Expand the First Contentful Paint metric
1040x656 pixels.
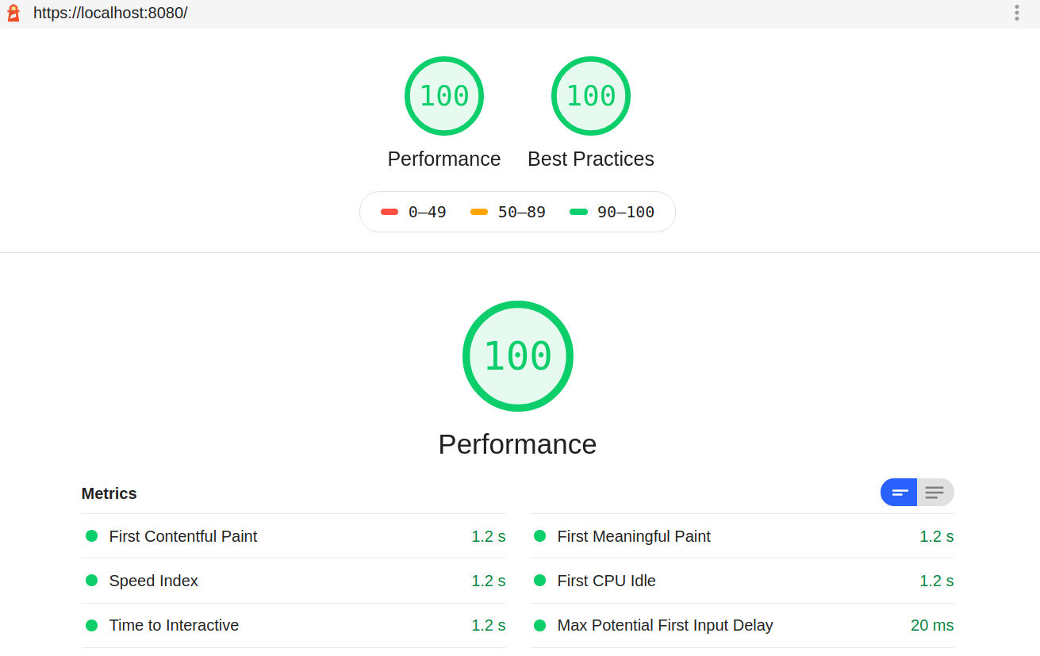[183, 536]
